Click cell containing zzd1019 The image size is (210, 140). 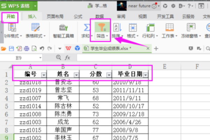(x=30, y=90)
